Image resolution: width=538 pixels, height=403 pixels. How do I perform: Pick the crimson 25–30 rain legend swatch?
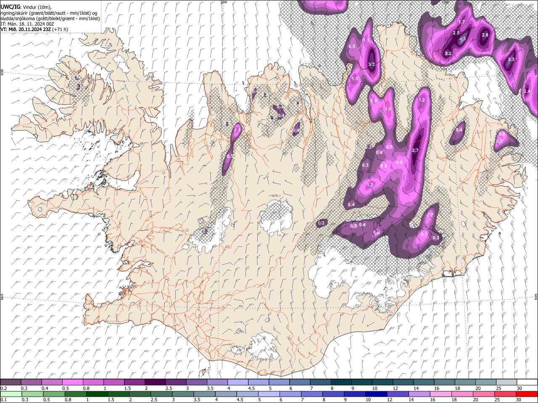[505, 394]
